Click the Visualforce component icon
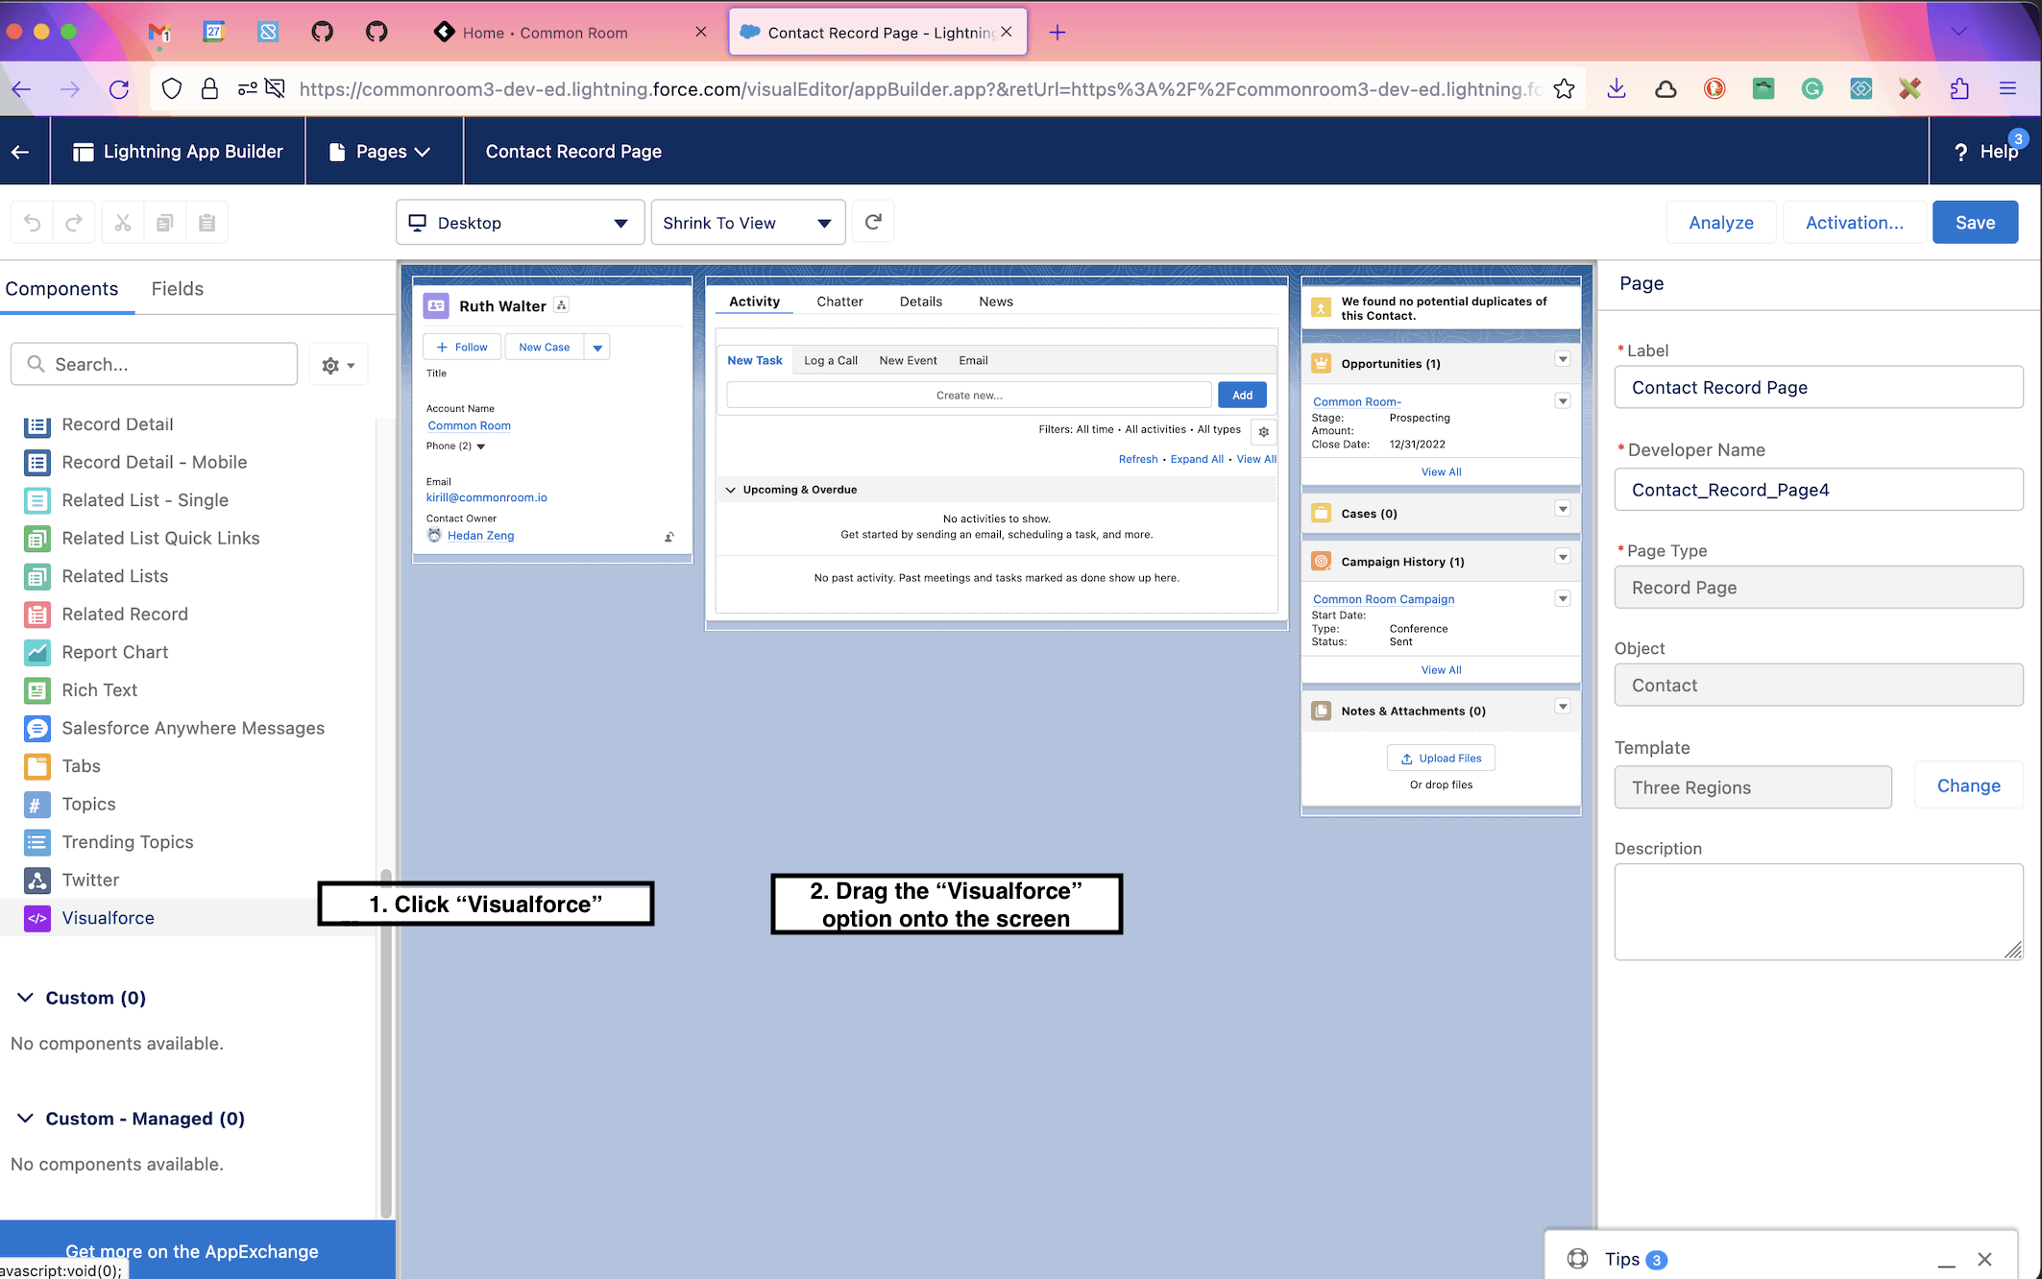This screenshot has height=1279, width=2042. pos(36,918)
